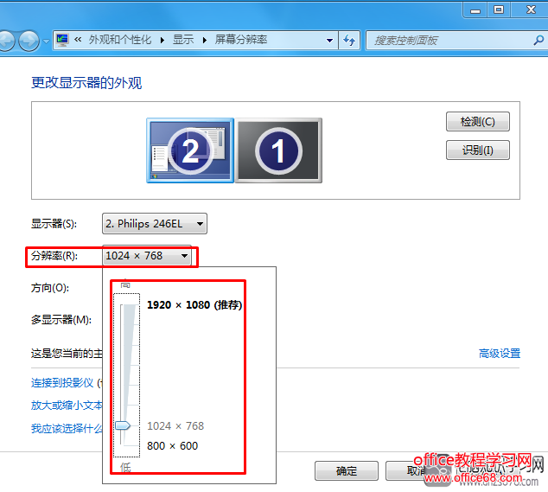This screenshot has width=548, height=492.
Task: Choose 1024 × 768 resolution label
Action: pyautogui.click(x=175, y=426)
